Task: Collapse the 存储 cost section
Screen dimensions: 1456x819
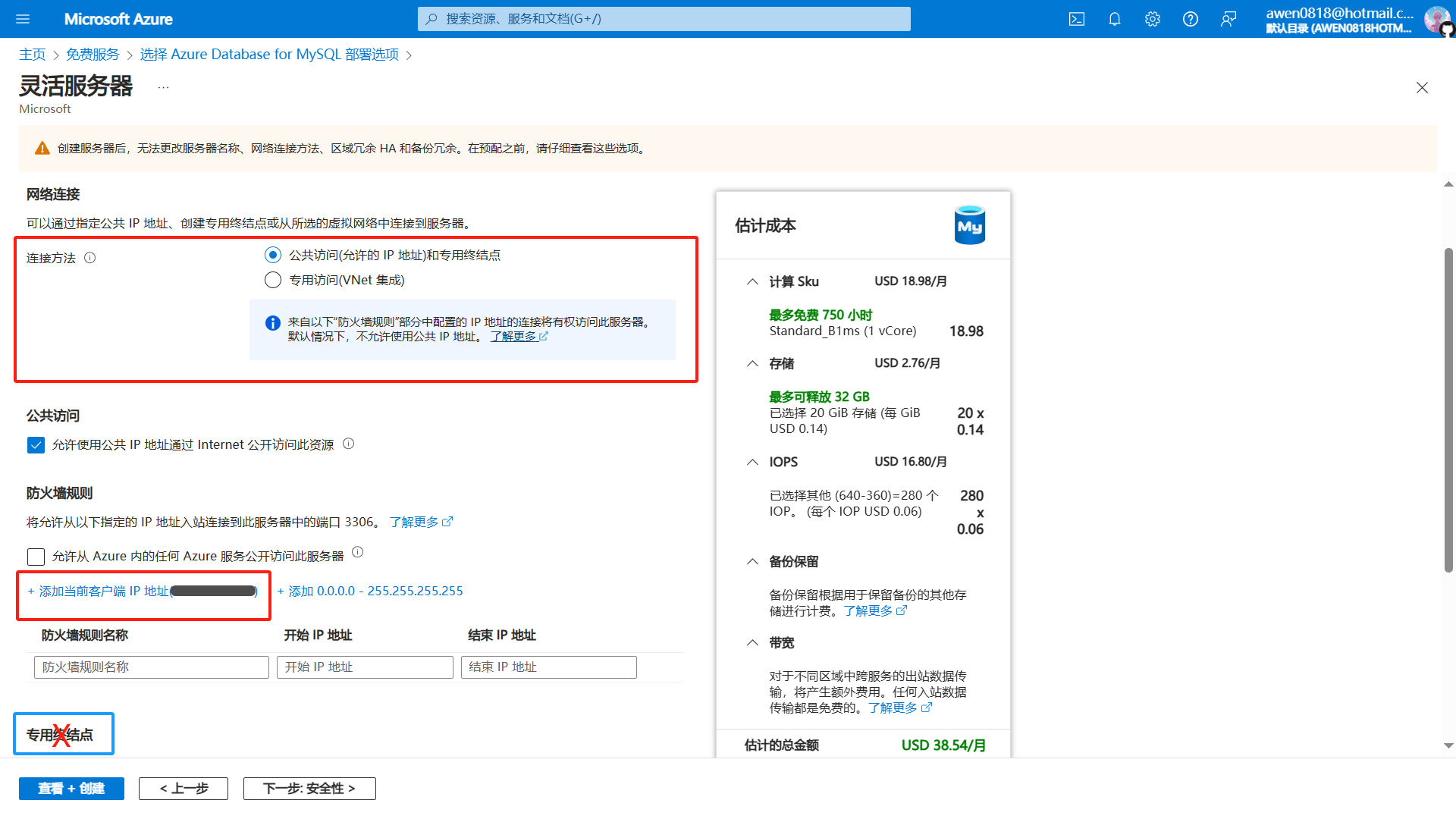Action: [x=752, y=363]
